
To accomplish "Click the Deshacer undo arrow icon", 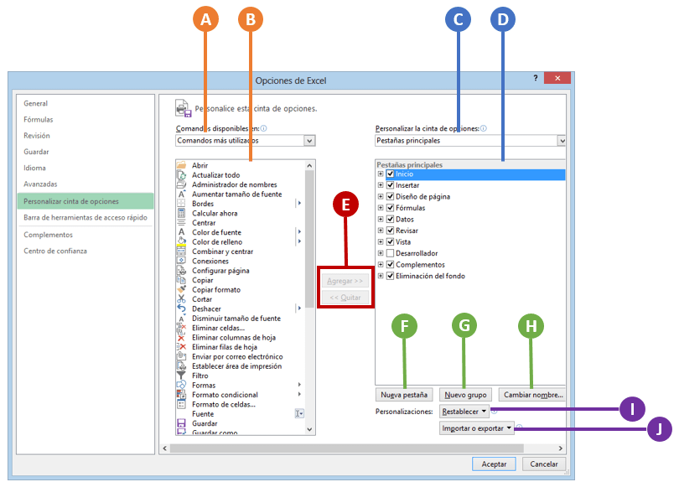I will [181, 308].
